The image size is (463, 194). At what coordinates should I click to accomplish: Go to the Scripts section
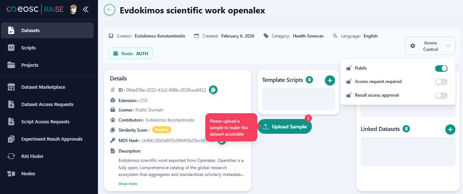pyautogui.click(x=29, y=48)
